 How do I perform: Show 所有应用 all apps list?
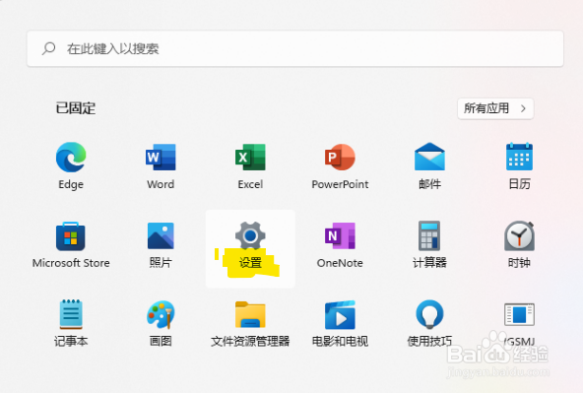point(495,108)
